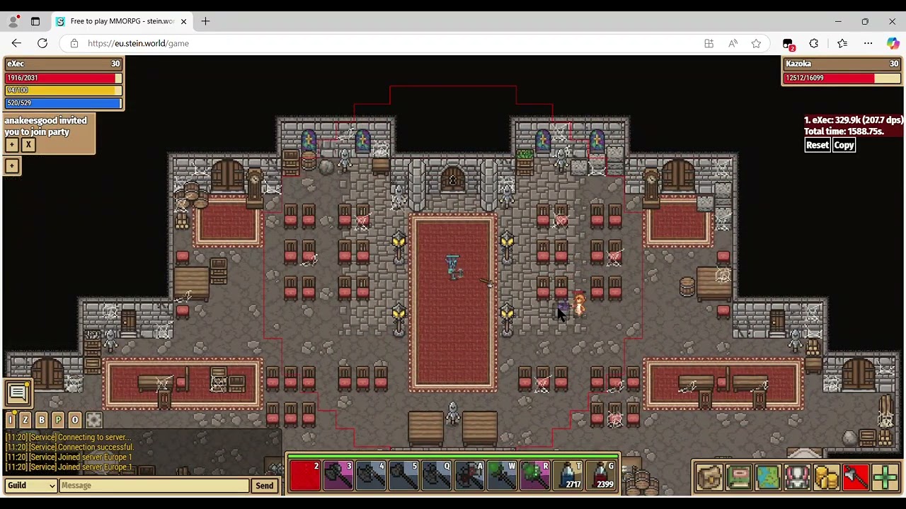Open the gear settings button
Viewport: 906px width, 509px height.
[94, 420]
